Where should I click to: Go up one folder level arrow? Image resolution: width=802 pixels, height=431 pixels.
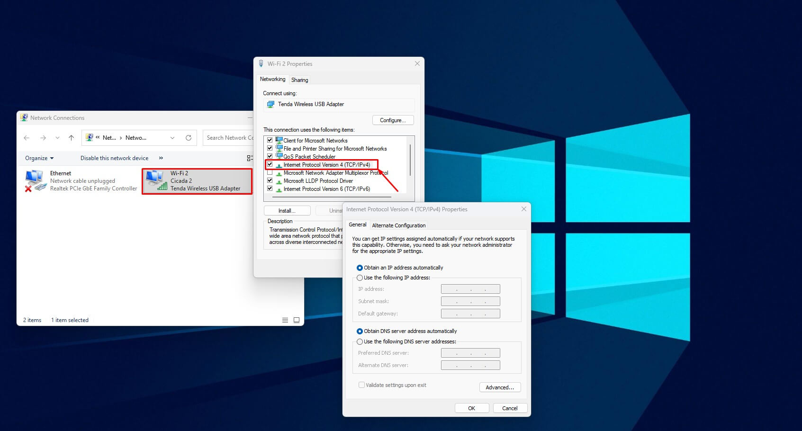coord(71,138)
